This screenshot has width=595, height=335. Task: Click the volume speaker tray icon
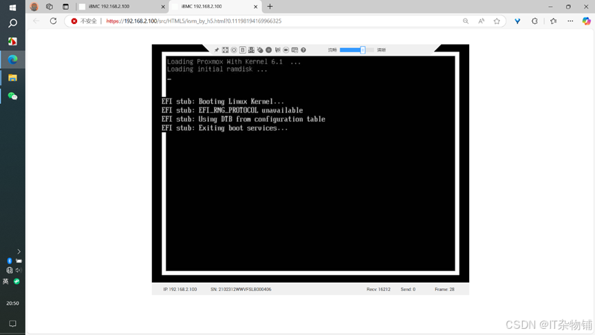[x=19, y=270]
